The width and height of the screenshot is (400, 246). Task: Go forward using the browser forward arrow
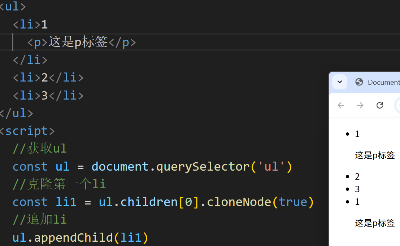pos(360,105)
